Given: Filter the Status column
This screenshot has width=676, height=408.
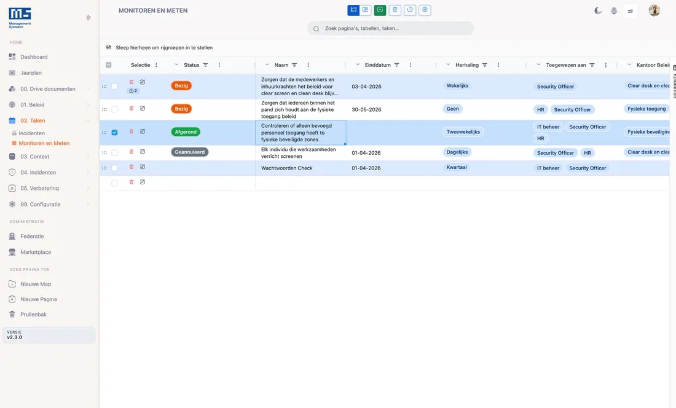Looking at the screenshot, I should coord(206,65).
